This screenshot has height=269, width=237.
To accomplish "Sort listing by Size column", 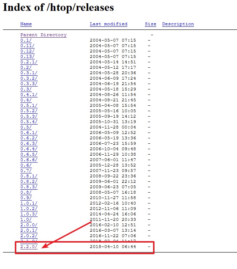I will point(150,24).
